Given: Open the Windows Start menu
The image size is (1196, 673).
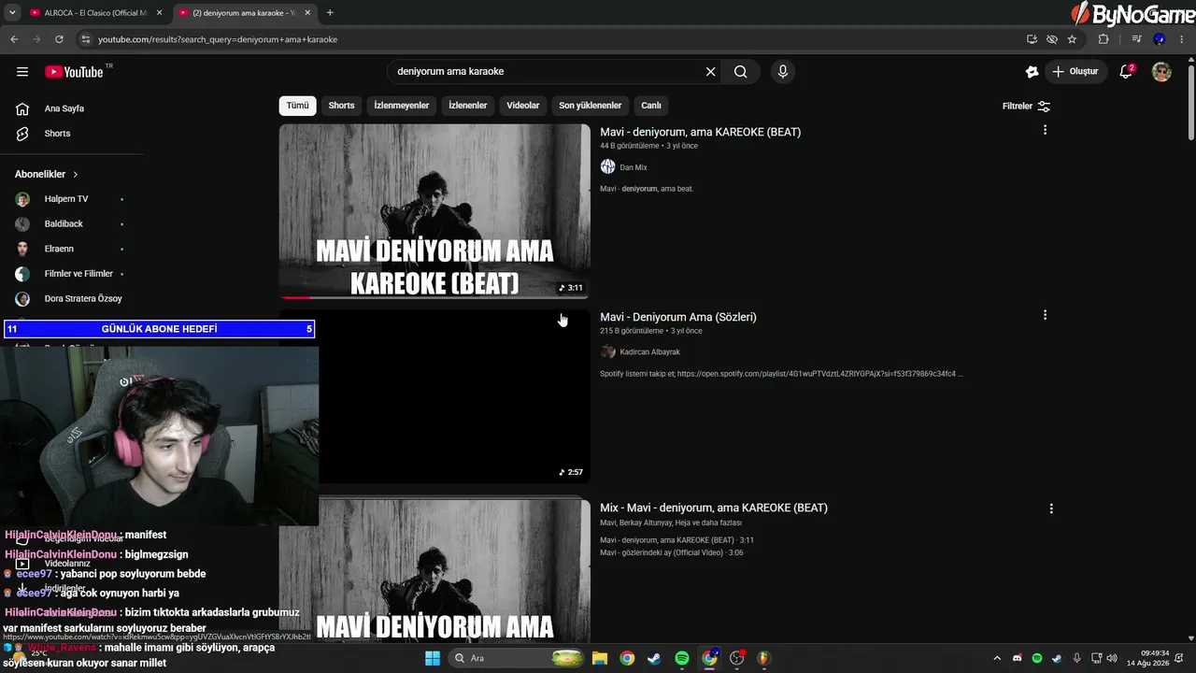Looking at the screenshot, I should (x=433, y=658).
